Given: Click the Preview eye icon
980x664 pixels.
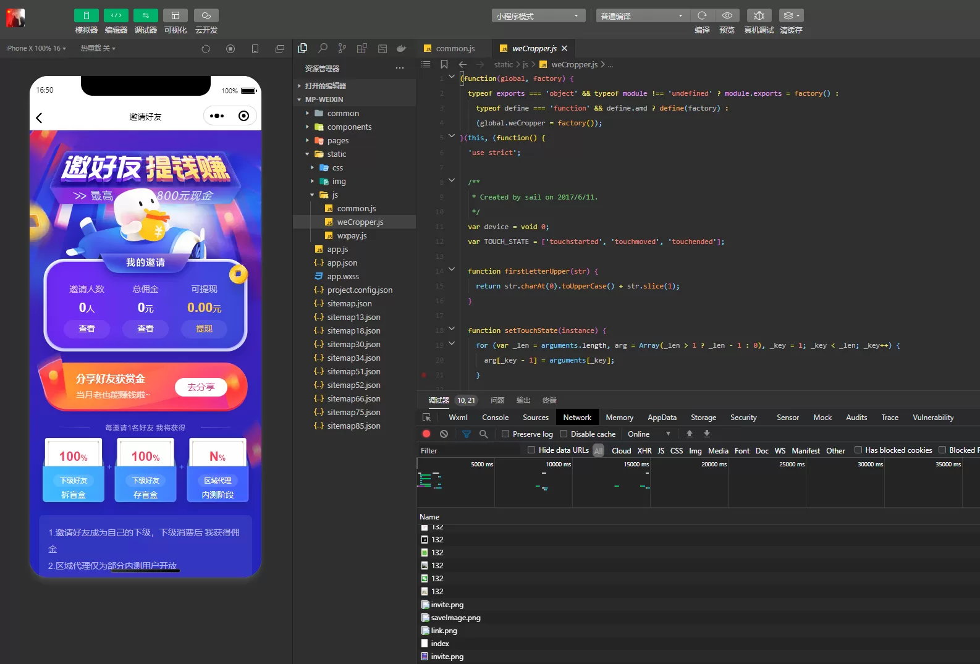Looking at the screenshot, I should point(727,15).
